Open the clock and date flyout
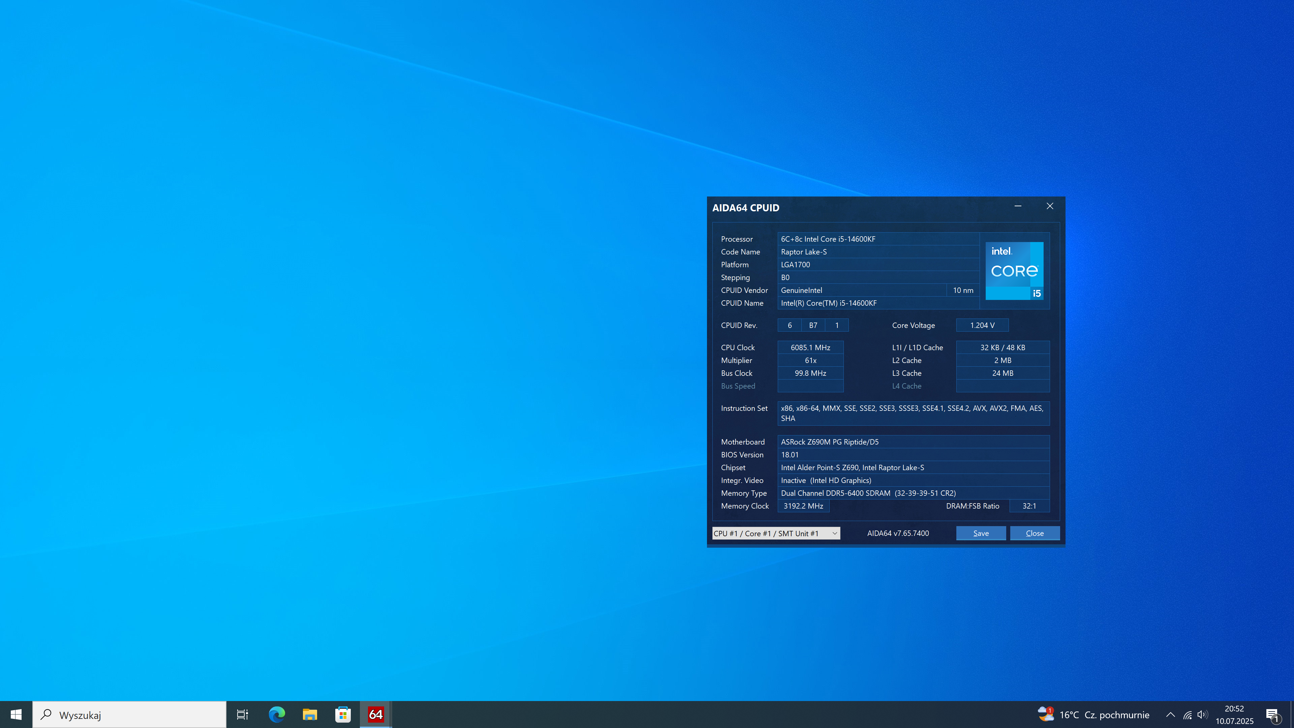This screenshot has height=728, width=1294. coord(1234,715)
